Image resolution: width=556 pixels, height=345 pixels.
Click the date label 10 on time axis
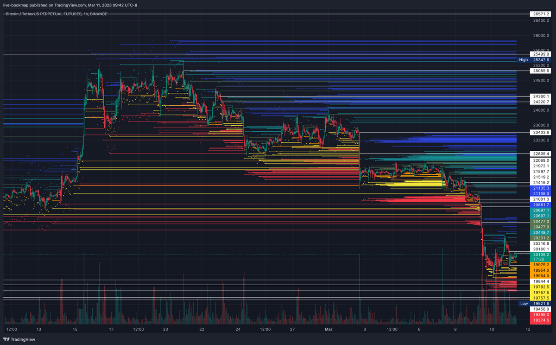click(492, 330)
